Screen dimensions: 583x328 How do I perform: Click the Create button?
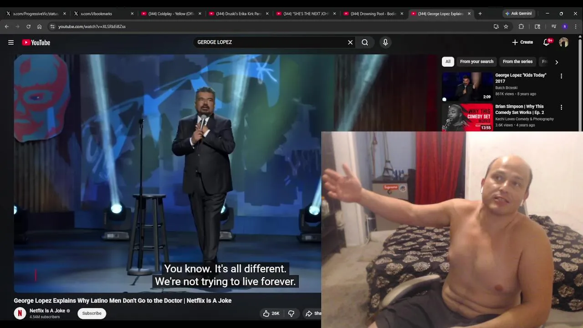point(522,42)
